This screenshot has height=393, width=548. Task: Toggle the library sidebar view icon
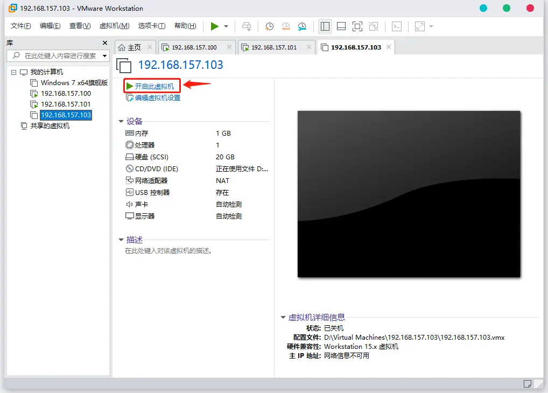point(325,26)
